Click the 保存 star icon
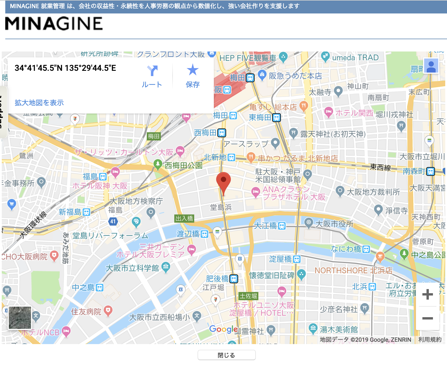This screenshot has width=447, height=371. coord(192,70)
